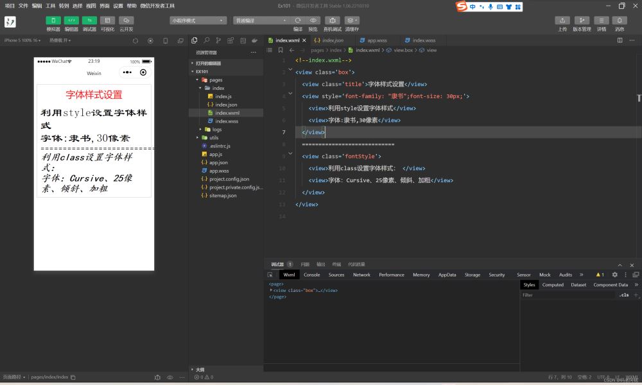Image resolution: width=642 pixels, height=385 pixels.
Task: Click the 上传 upload icon
Action: pos(562,21)
